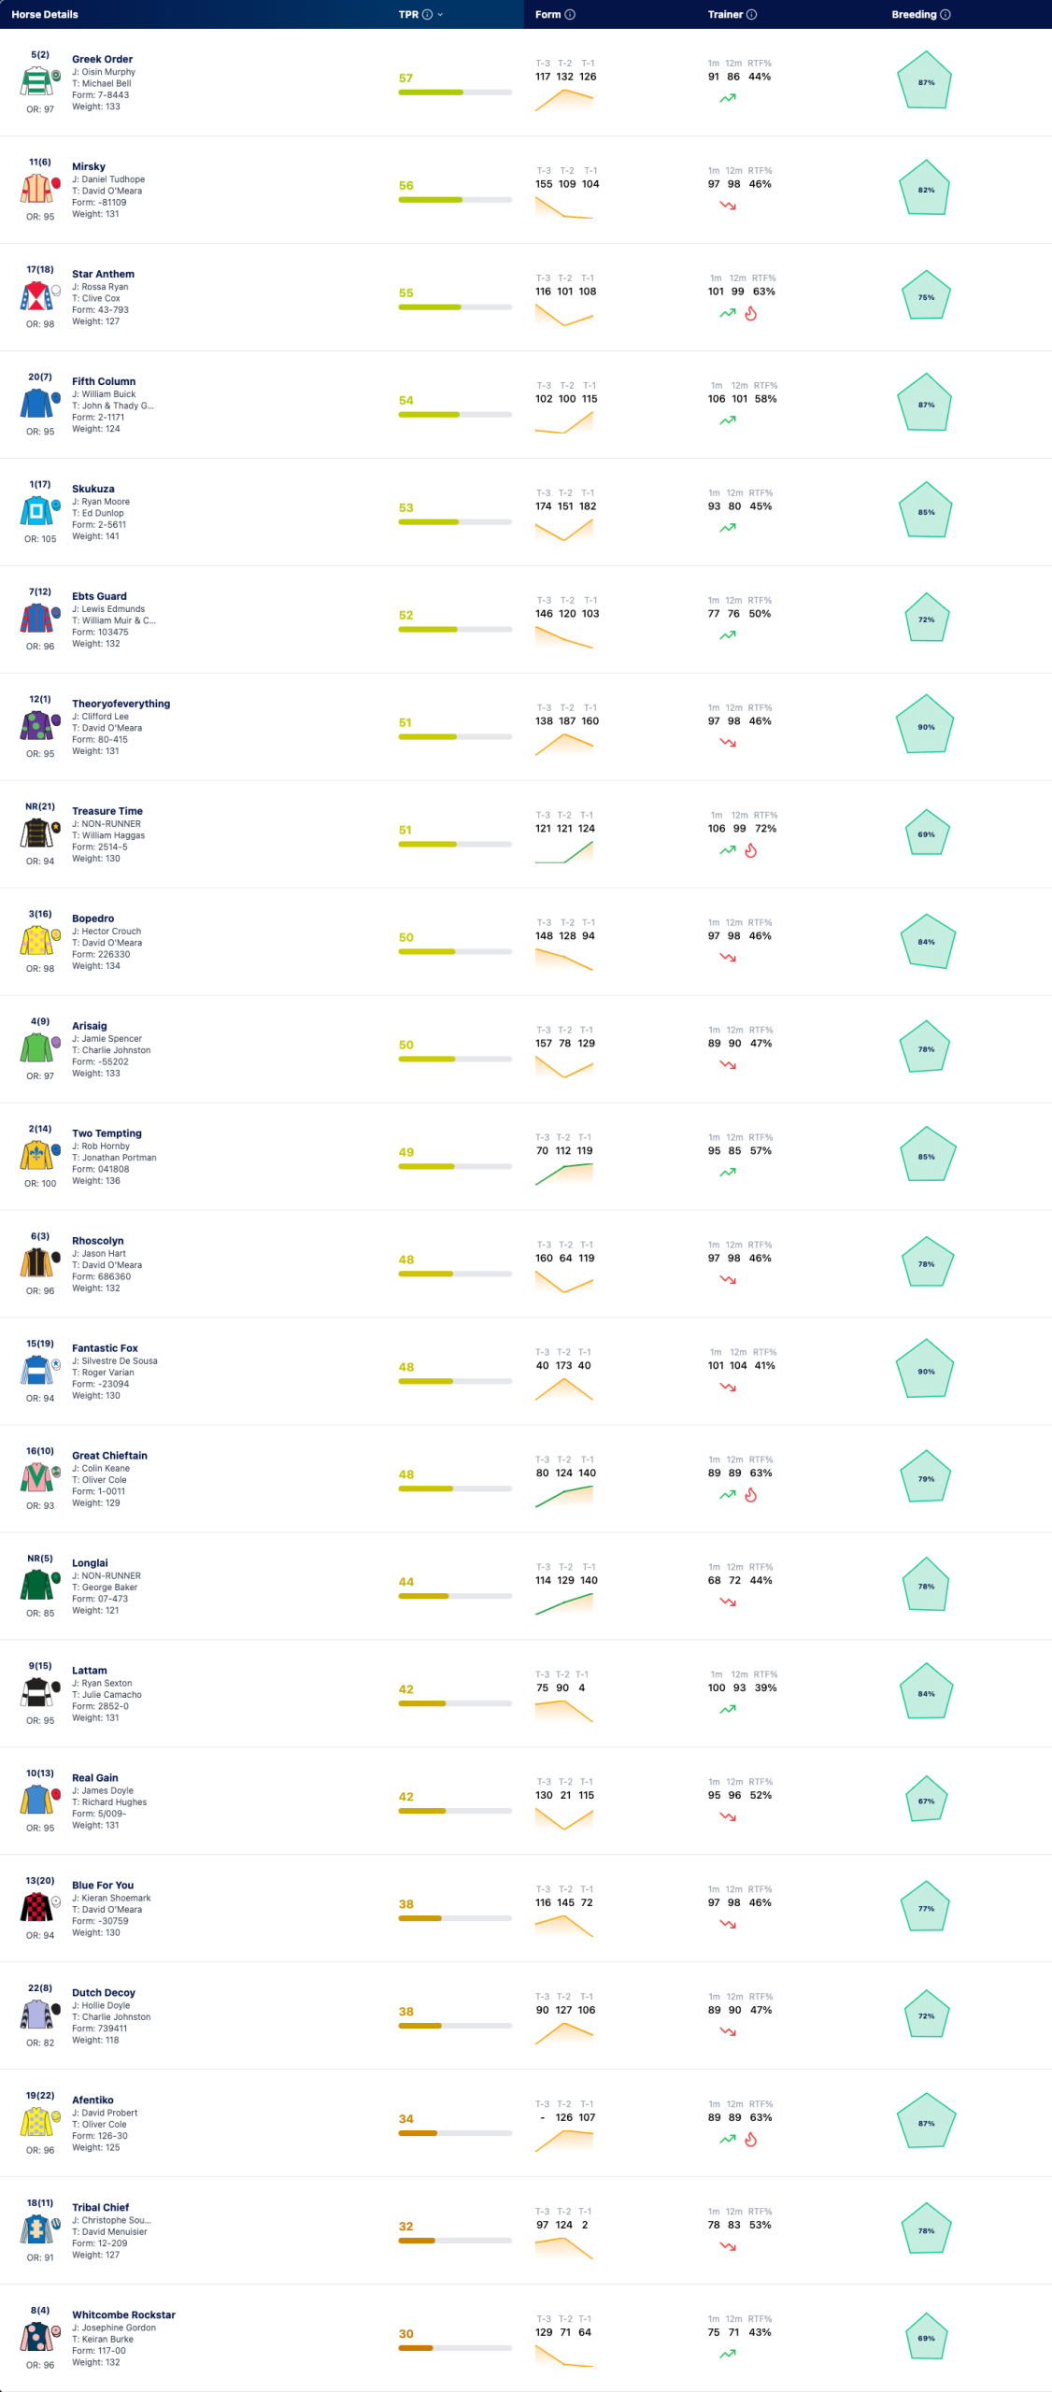Click Fifth Column's TPR rating bar
1052x2392 pixels.
(455, 414)
